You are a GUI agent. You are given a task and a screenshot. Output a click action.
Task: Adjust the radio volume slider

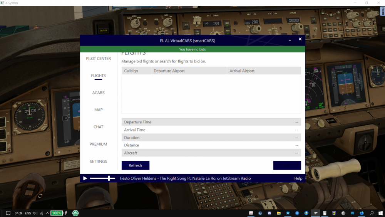[x=109, y=178]
